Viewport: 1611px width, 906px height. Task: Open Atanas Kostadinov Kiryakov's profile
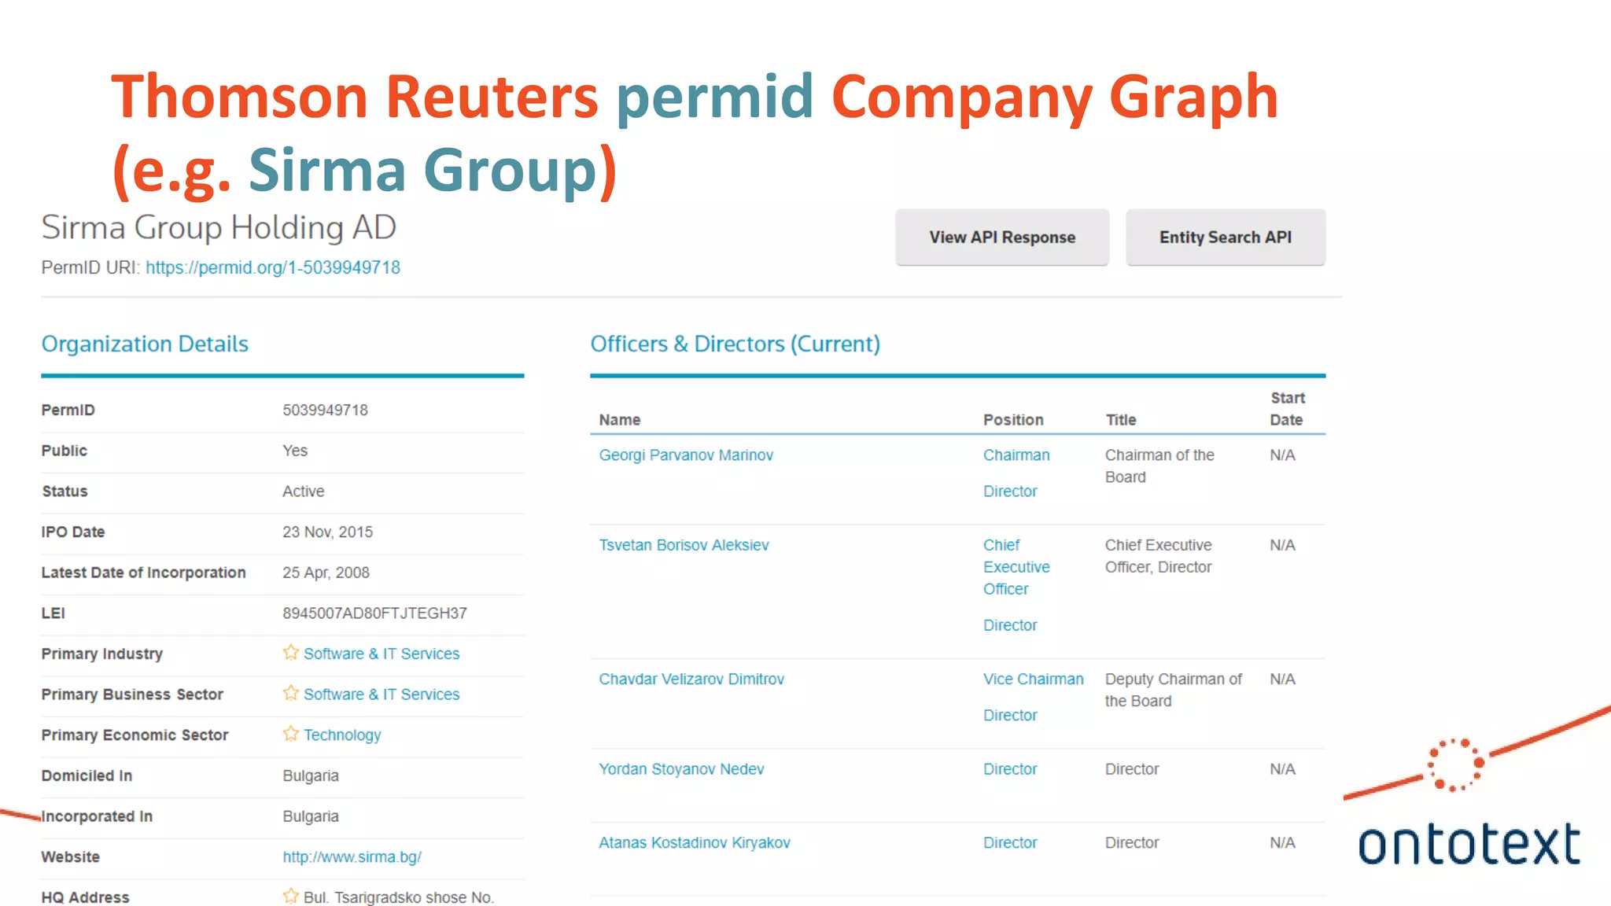695,842
